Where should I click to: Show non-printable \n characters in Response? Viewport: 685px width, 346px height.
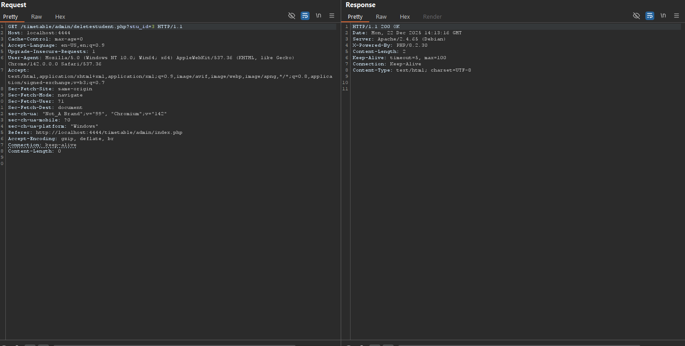click(x=663, y=16)
